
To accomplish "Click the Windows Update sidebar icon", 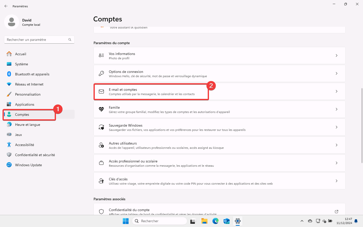I will coord(9,165).
